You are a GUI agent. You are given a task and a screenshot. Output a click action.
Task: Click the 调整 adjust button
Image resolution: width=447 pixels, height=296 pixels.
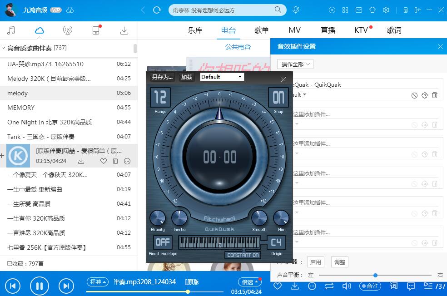(x=339, y=262)
